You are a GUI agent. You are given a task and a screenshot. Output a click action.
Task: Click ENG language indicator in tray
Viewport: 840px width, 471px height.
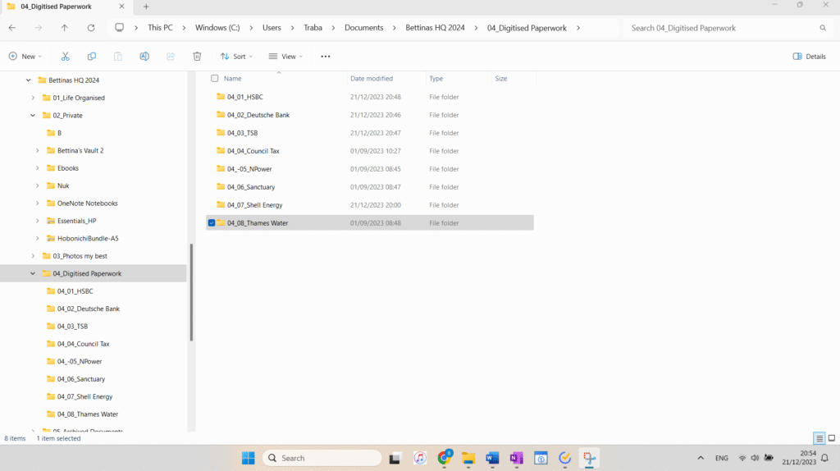point(722,458)
